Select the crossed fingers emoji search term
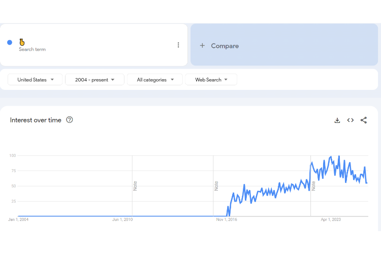381x254 pixels. [22, 42]
